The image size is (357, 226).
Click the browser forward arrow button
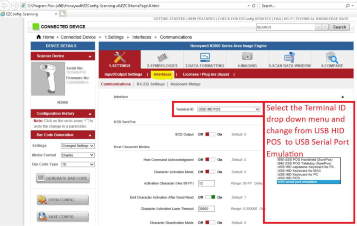pyautogui.click(x=15, y=5)
